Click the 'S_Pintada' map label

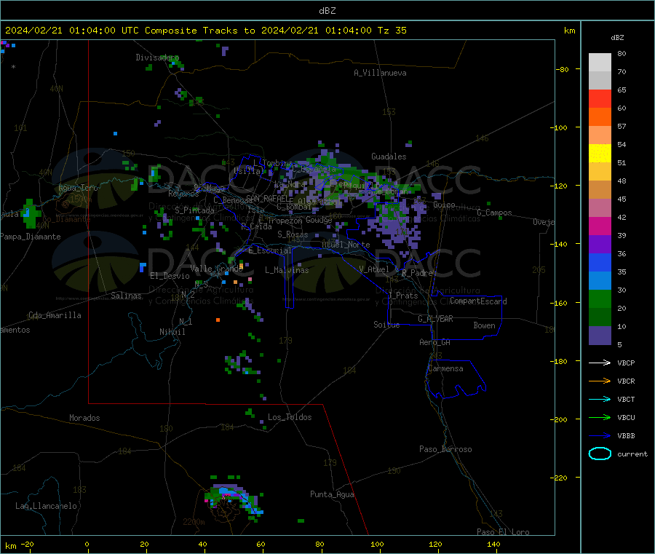coord(194,210)
